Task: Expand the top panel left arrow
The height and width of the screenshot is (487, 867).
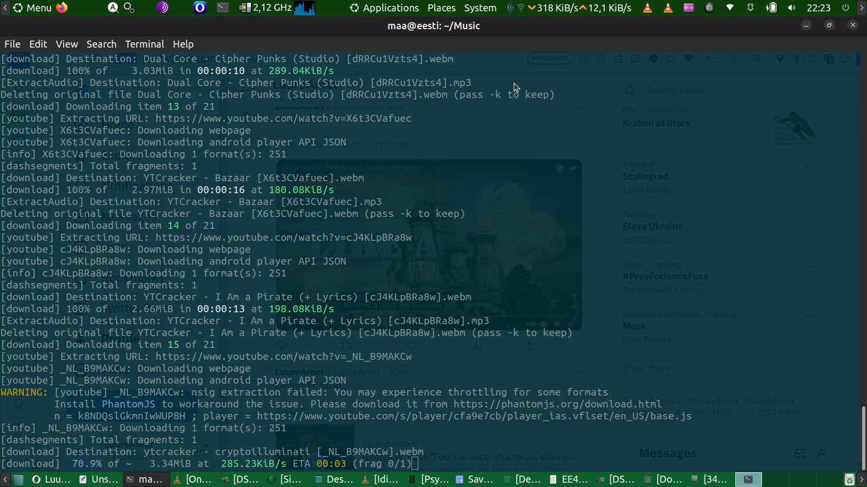Action: (5, 8)
